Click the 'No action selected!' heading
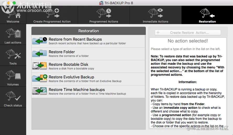Screen dimensions: 233x135 [x=188, y=41]
